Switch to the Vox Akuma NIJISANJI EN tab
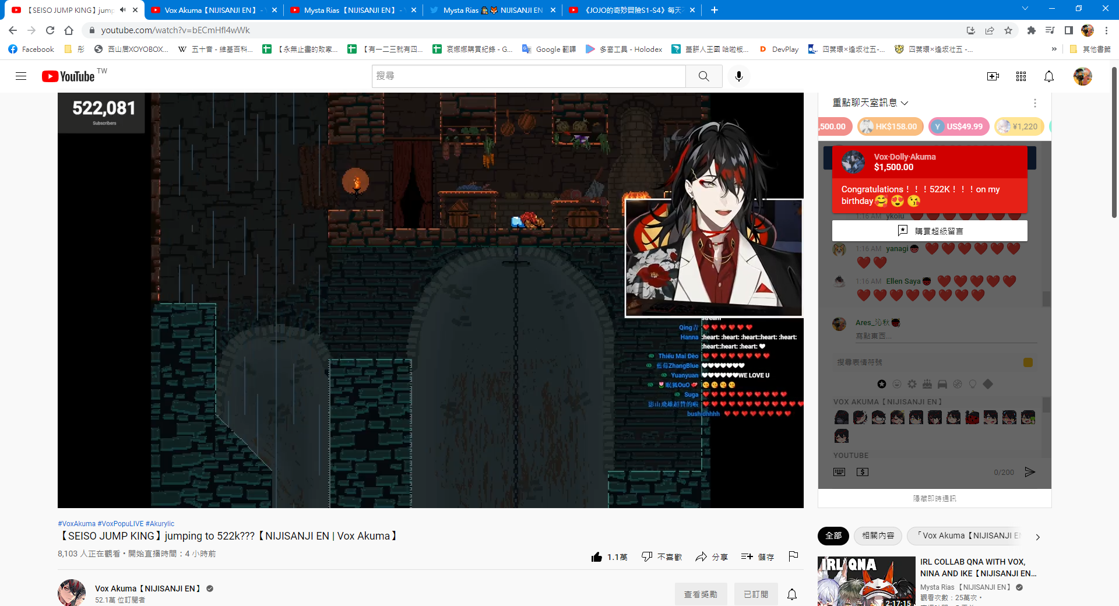1119x606 pixels. pyautogui.click(x=214, y=10)
